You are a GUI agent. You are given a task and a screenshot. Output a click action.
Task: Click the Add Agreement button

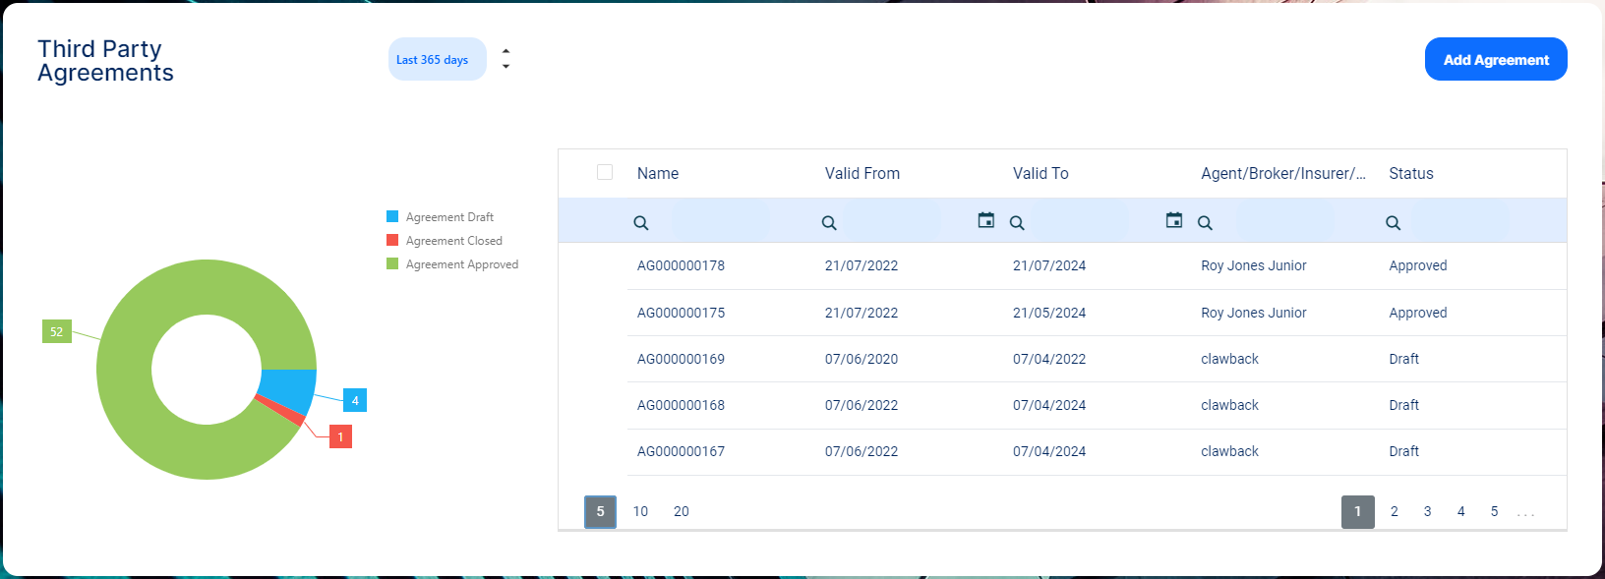[1495, 60]
